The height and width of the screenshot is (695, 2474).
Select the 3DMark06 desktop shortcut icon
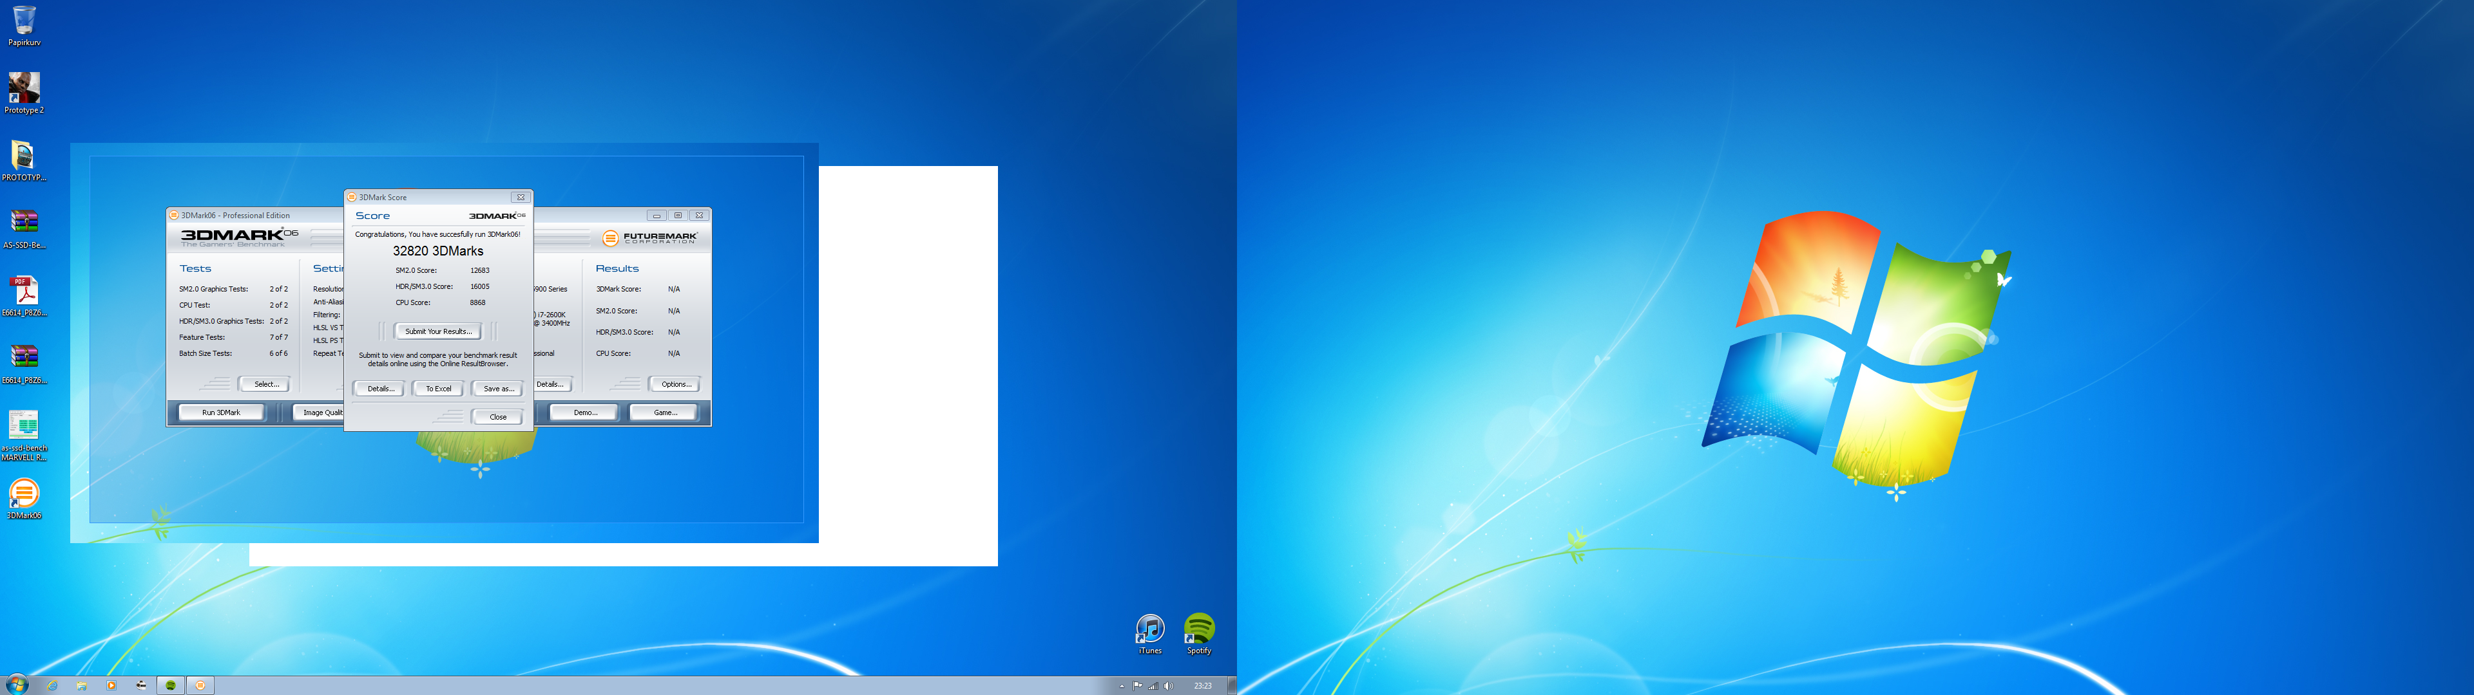[x=24, y=498]
